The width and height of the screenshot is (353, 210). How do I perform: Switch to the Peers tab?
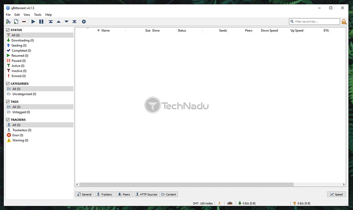point(124,194)
